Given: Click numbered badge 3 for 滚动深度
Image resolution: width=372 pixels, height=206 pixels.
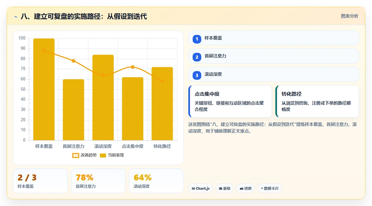Looking at the screenshot, I should [197, 75].
